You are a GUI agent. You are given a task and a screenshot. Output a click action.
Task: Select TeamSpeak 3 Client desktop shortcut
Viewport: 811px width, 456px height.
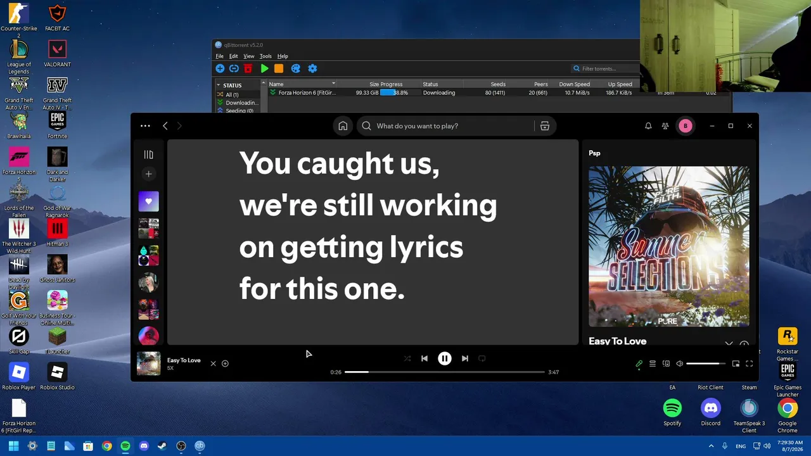[x=749, y=416]
